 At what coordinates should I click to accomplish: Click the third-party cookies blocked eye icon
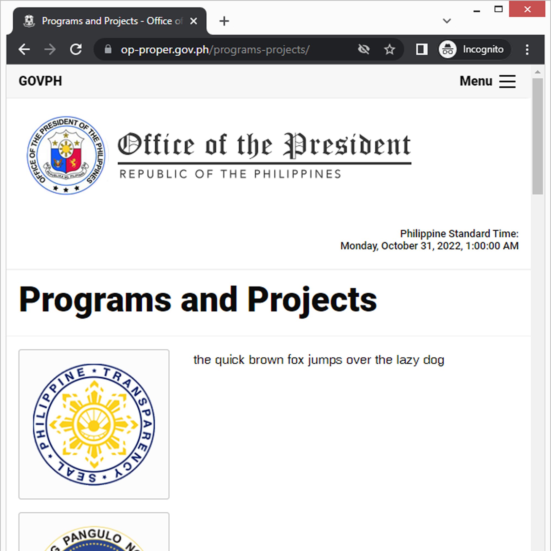pos(364,50)
